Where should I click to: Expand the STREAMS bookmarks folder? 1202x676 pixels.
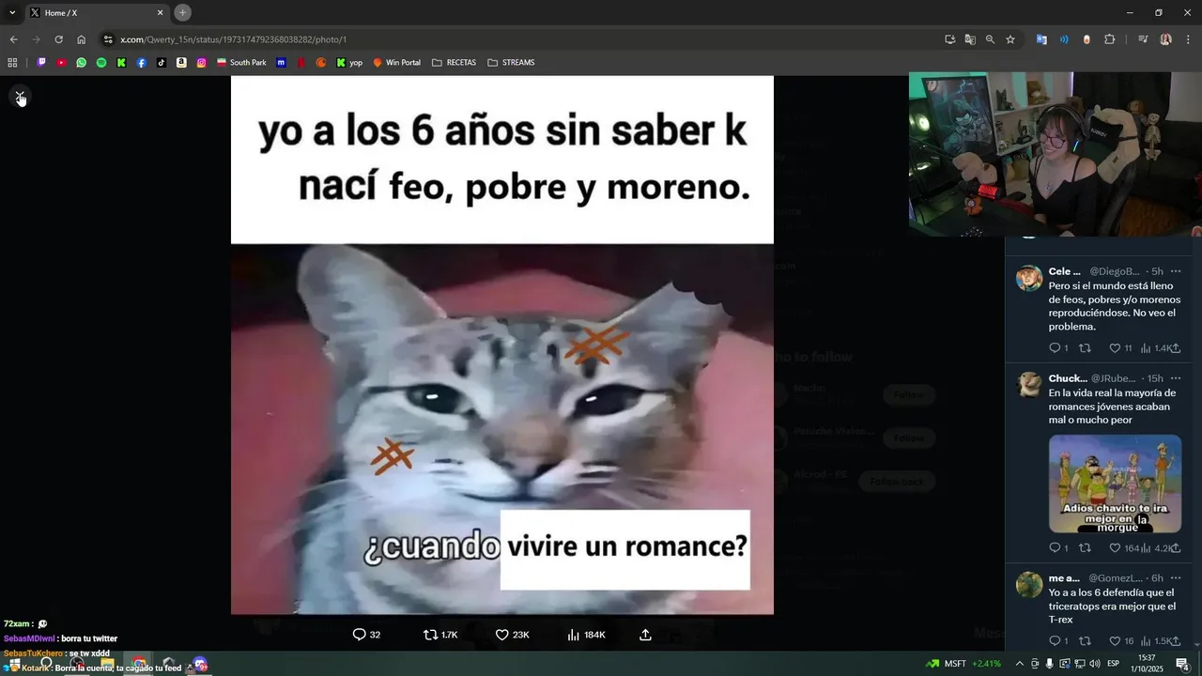coord(511,63)
